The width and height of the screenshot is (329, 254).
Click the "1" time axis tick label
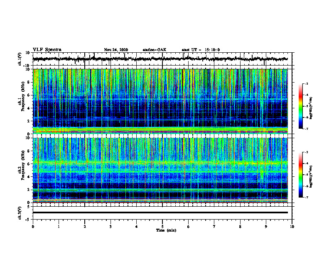tap(59, 227)
